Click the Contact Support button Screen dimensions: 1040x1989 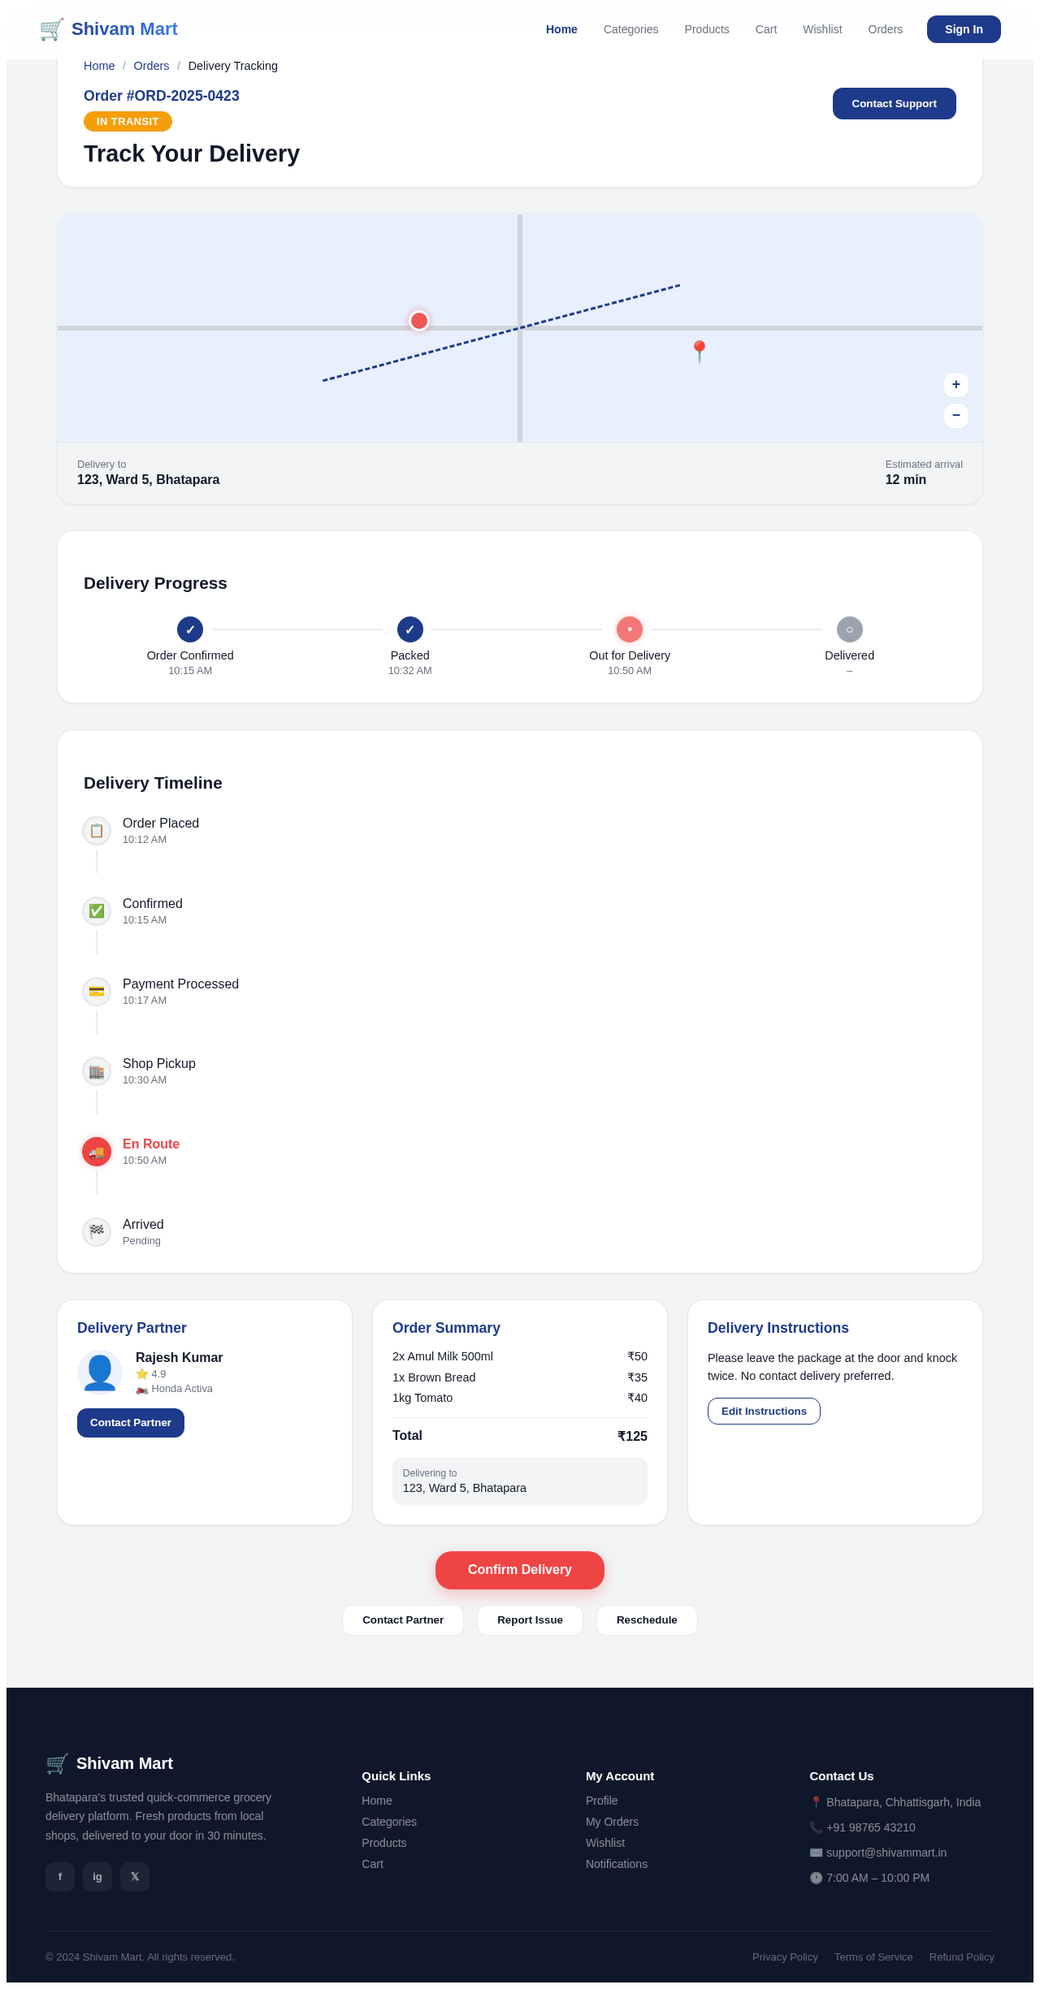[x=895, y=103]
